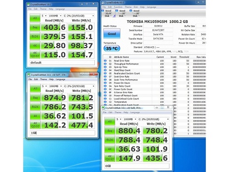The image size is (229, 172).
Task: Click the SATA/300 transfer mode value
Action: pyautogui.click(x=158, y=39)
